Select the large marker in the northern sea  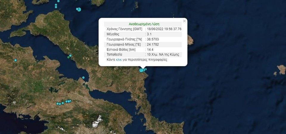pos(79,9)
